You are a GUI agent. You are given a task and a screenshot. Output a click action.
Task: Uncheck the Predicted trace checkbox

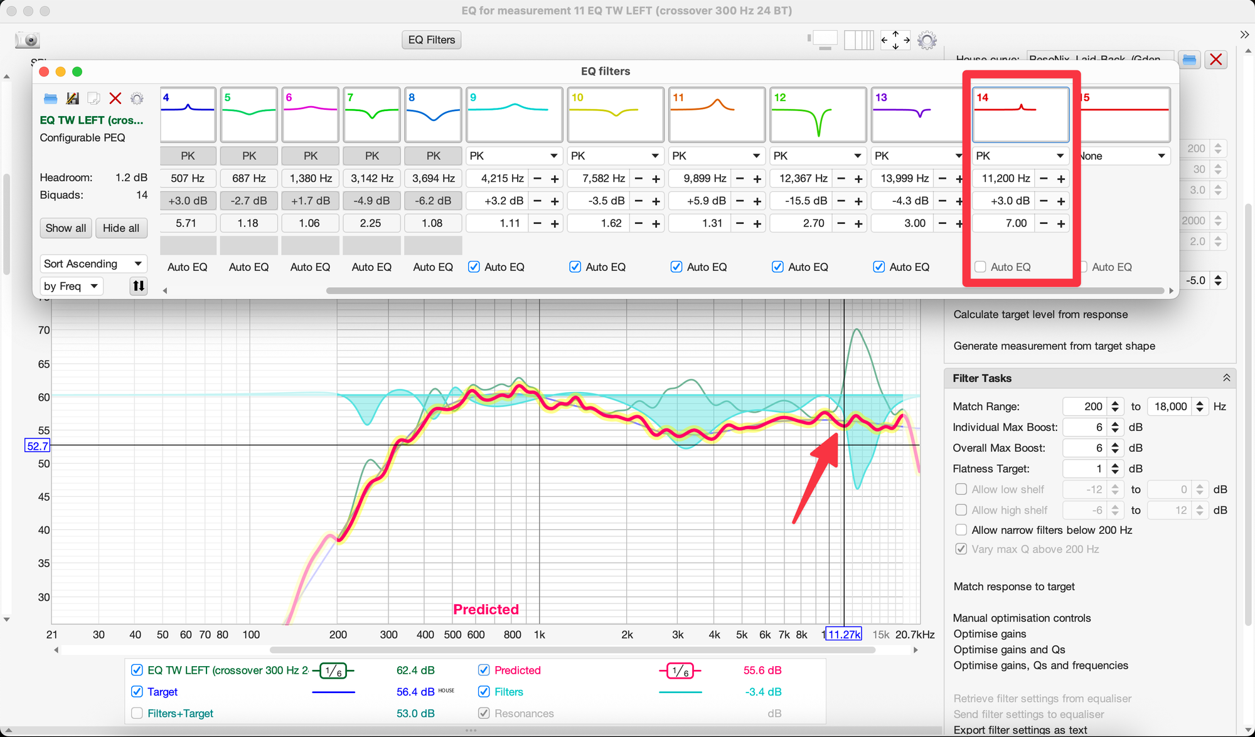[x=484, y=670]
